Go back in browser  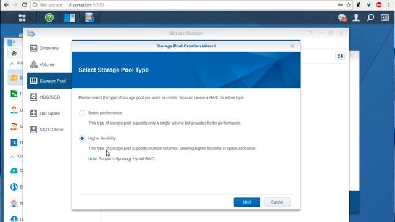[x=6, y=5]
